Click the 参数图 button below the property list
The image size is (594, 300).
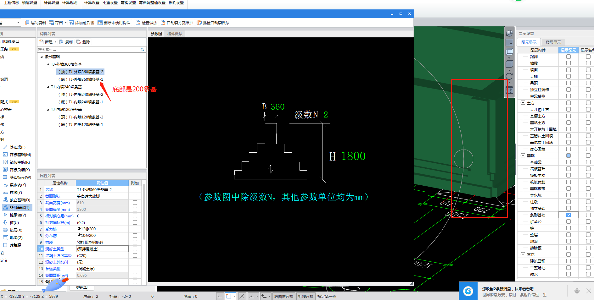coord(82,287)
